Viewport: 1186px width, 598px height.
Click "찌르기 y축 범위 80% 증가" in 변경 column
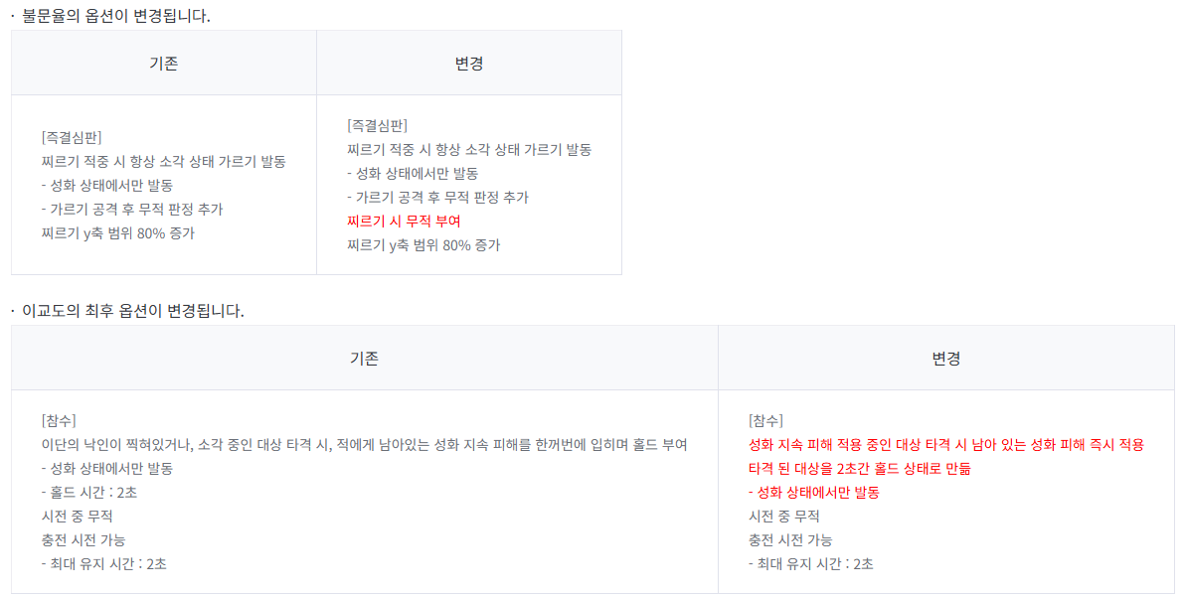[424, 244]
